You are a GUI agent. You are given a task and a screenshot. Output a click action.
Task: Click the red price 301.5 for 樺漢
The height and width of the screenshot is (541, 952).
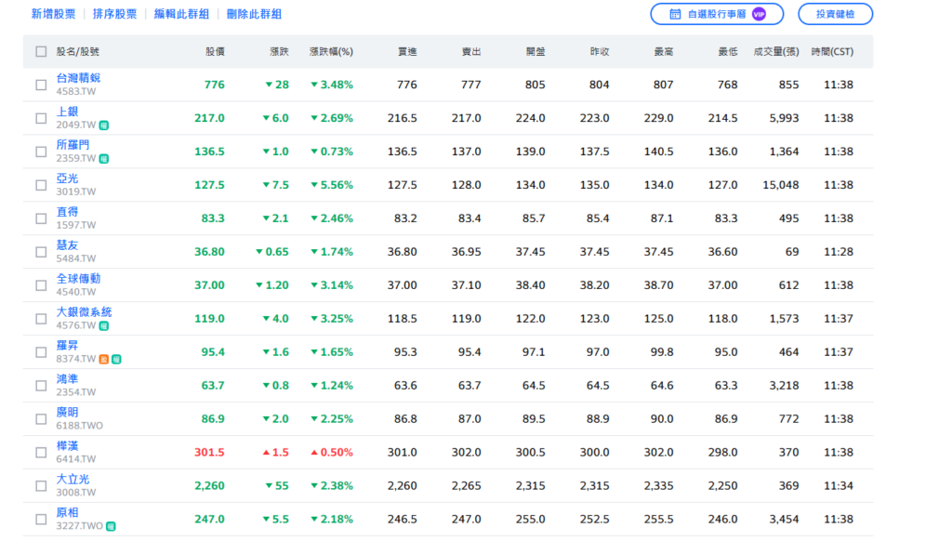click(209, 453)
